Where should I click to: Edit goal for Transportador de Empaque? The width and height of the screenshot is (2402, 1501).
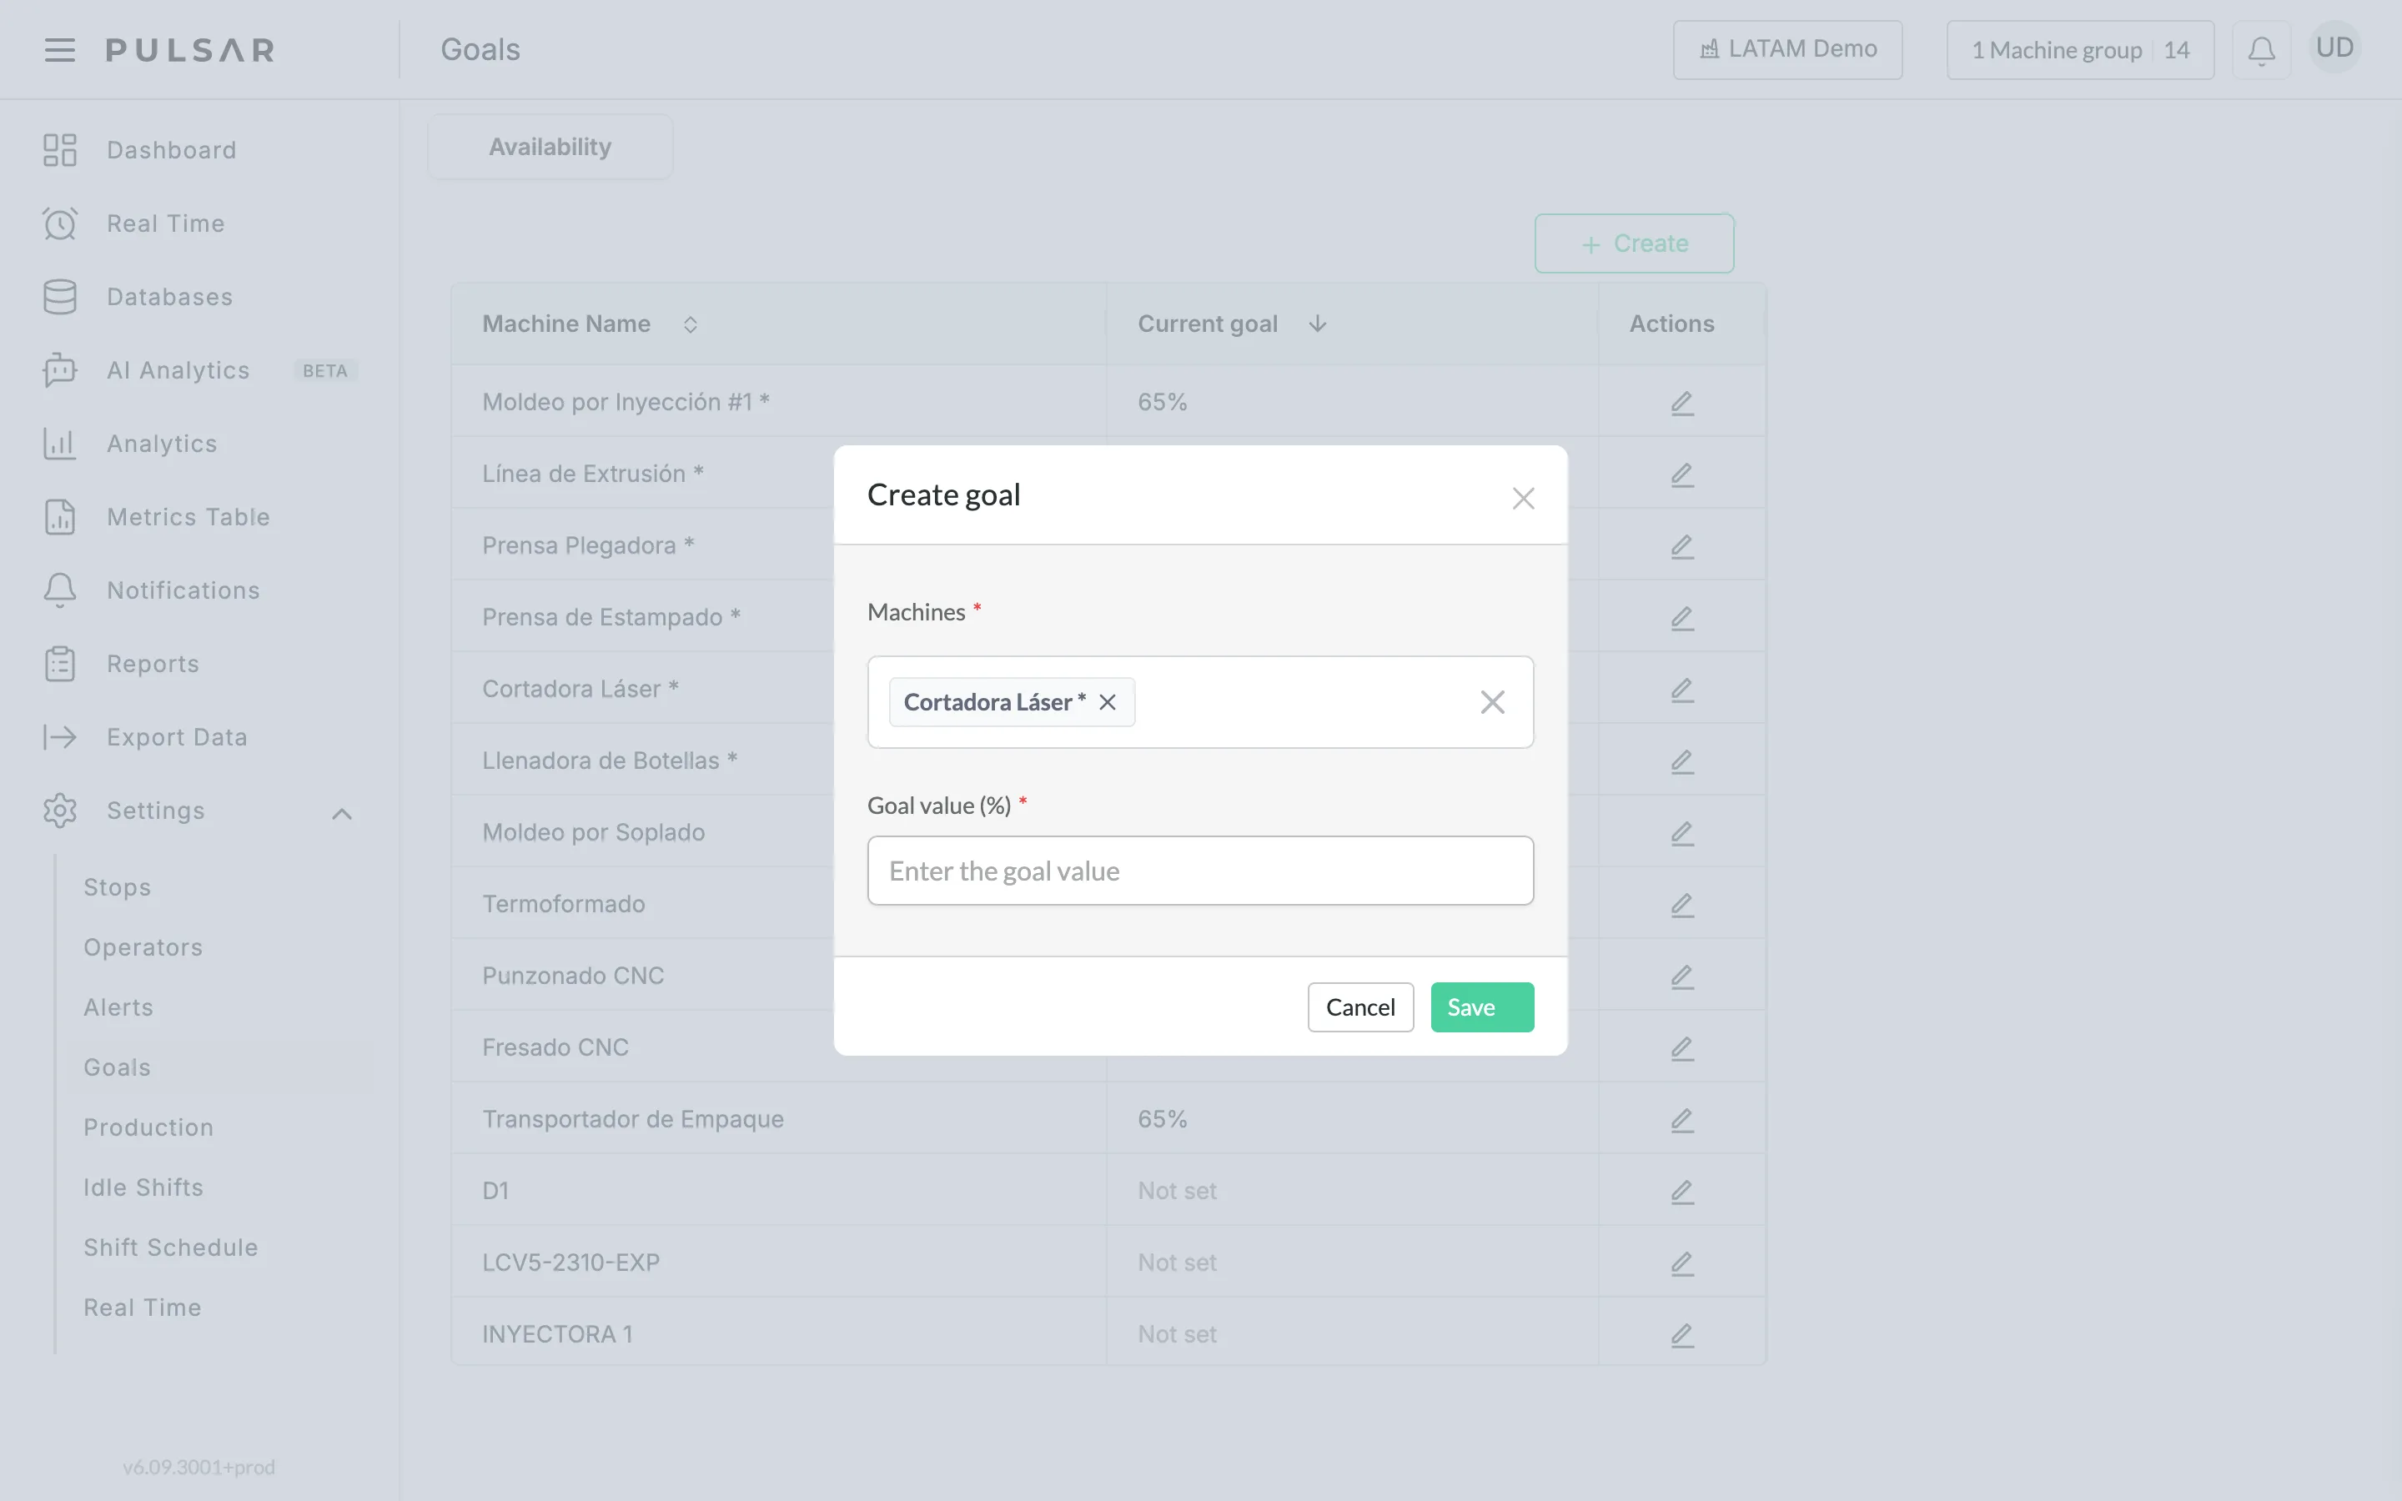tap(1681, 1120)
